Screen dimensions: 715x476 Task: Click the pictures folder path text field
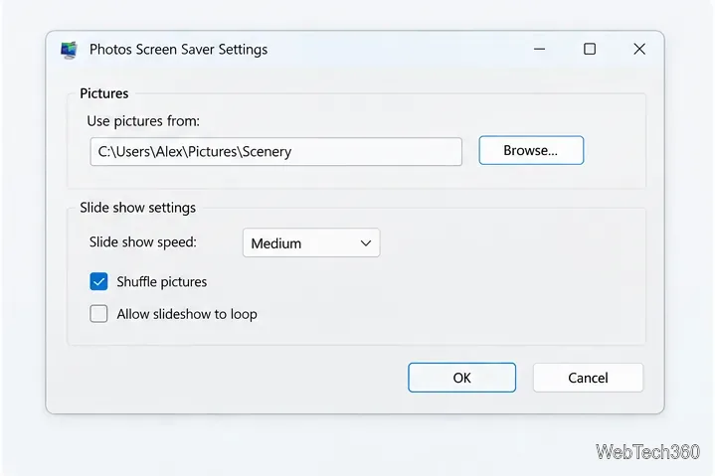point(275,152)
